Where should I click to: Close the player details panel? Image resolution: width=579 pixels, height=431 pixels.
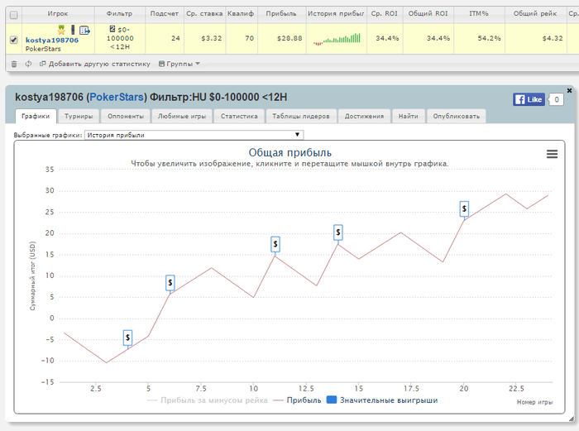pos(569,90)
